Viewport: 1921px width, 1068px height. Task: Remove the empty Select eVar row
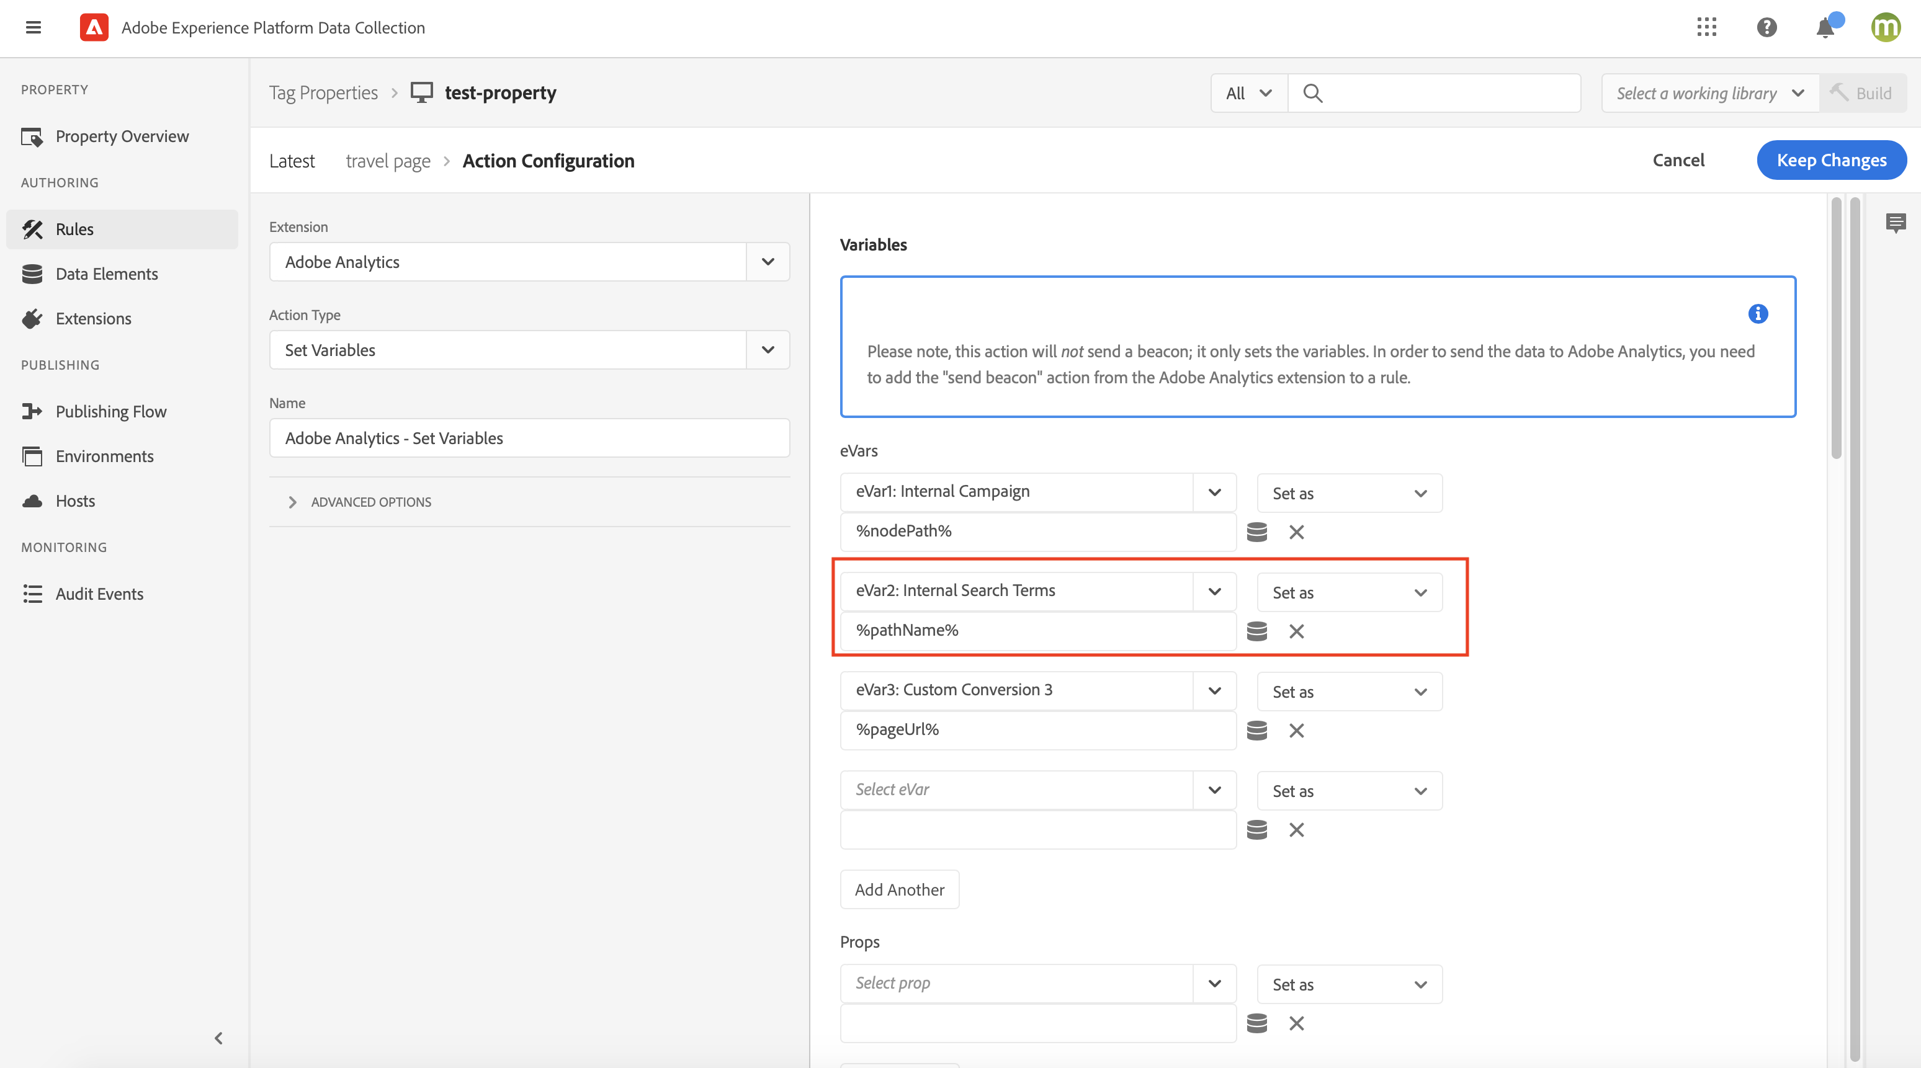click(x=1296, y=829)
